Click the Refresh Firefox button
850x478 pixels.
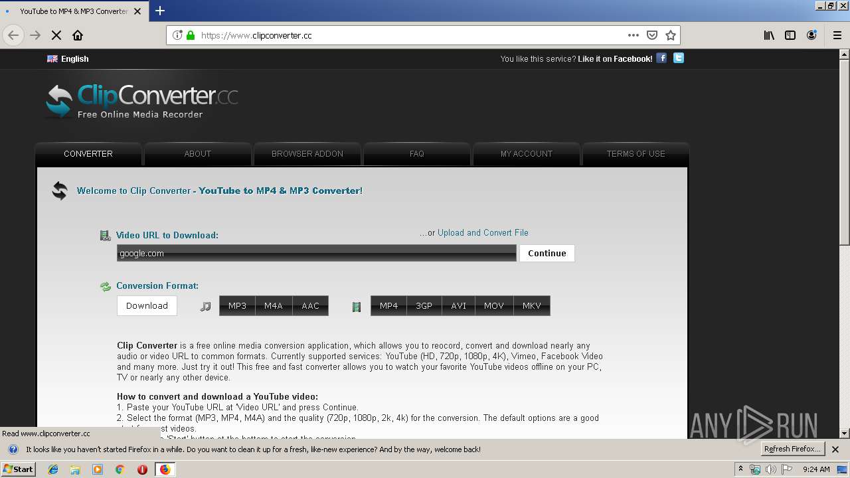click(x=793, y=449)
